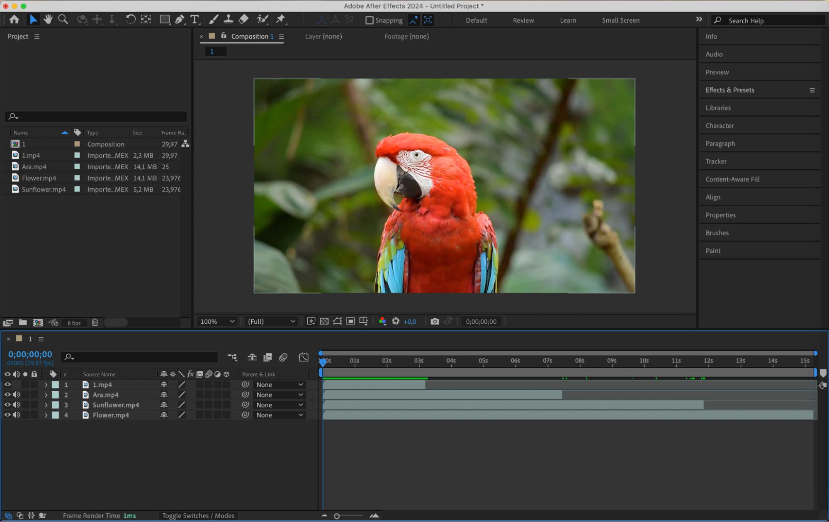Open the Effects & Presets panel
Viewport: 829px width, 522px height.
pyautogui.click(x=730, y=90)
